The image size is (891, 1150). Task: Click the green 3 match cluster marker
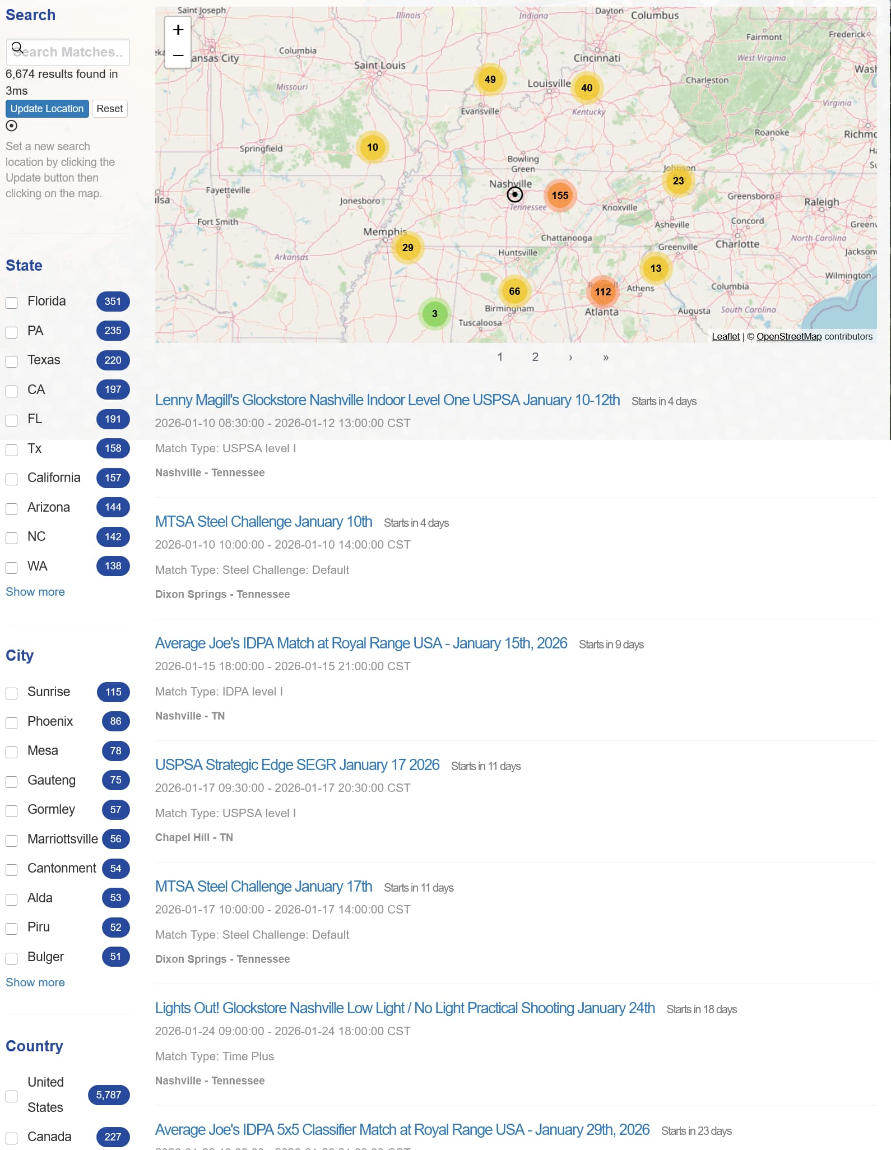tap(434, 314)
